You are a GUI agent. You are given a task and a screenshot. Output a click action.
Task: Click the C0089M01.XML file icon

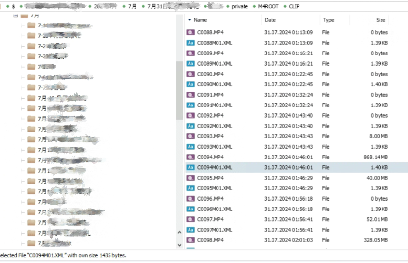(x=190, y=64)
